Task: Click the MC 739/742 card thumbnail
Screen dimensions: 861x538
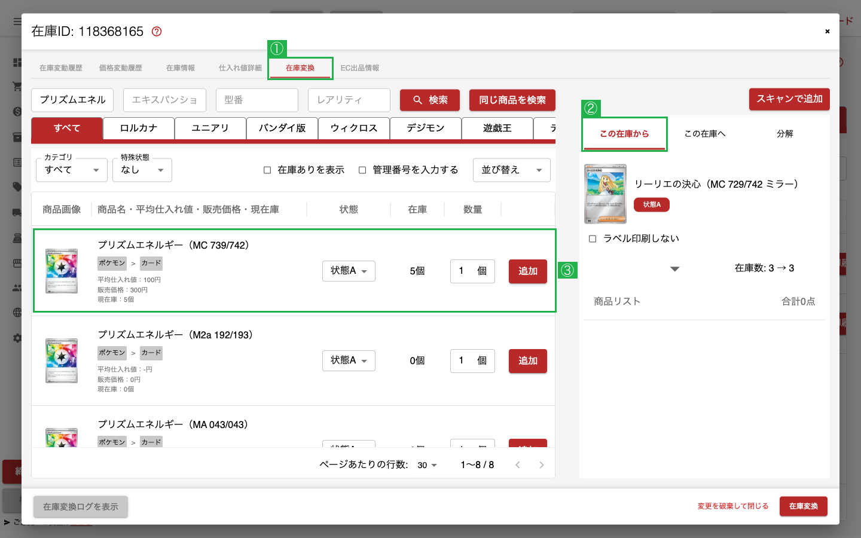Action: [62, 271]
